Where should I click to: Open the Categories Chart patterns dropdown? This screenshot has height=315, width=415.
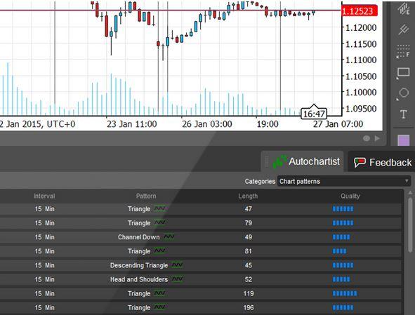(x=344, y=181)
